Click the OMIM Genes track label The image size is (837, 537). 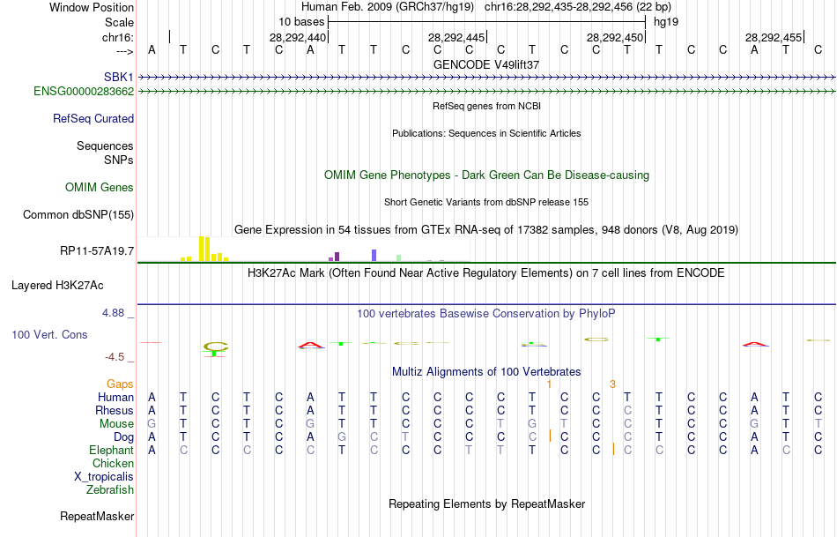point(99,188)
